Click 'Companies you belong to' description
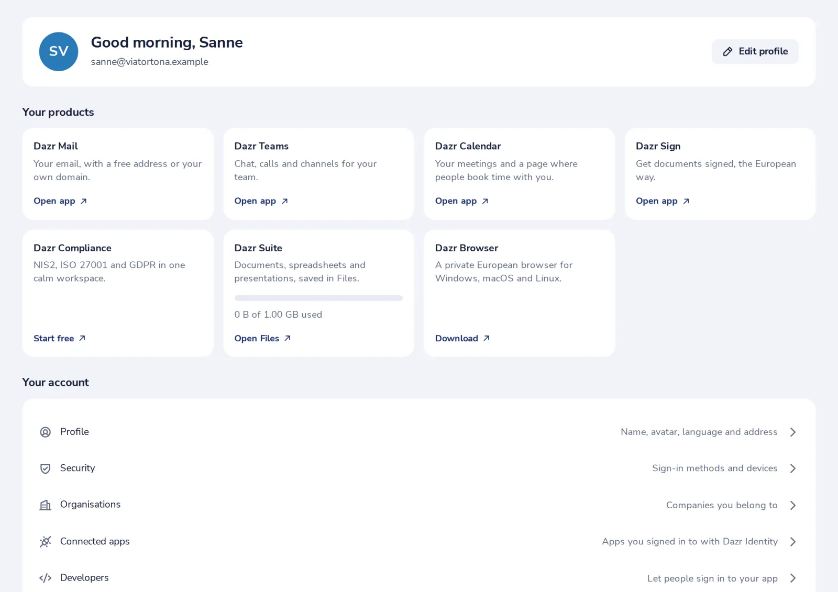 click(x=722, y=505)
